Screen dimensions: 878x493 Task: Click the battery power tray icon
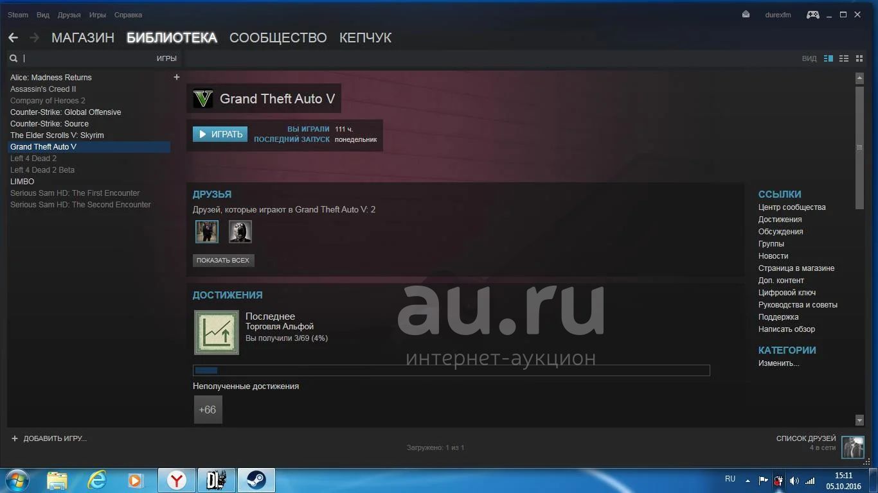tap(779, 480)
